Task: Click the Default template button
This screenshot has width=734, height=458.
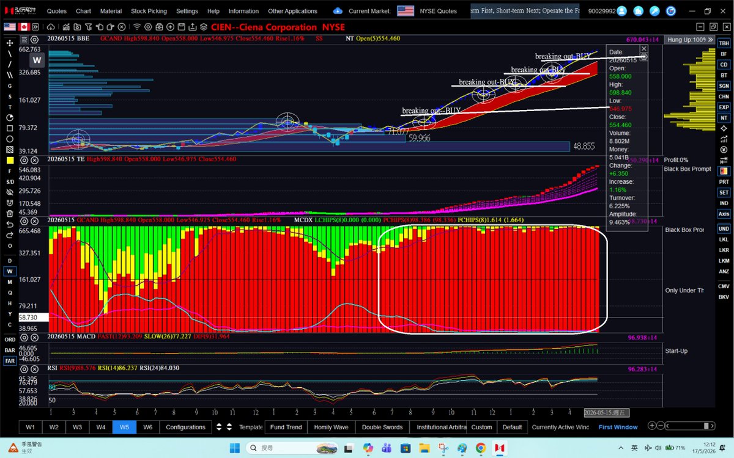Action: [512, 427]
